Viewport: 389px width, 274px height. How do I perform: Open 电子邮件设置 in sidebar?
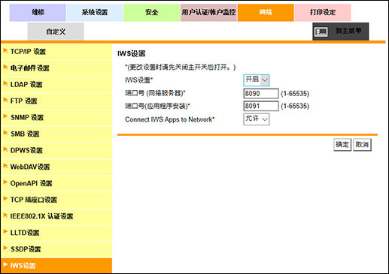pyautogui.click(x=56, y=68)
